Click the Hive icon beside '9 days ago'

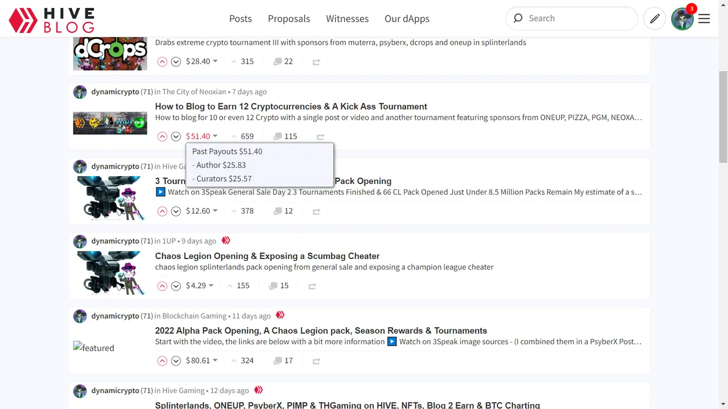pyautogui.click(x=226, y=240)
